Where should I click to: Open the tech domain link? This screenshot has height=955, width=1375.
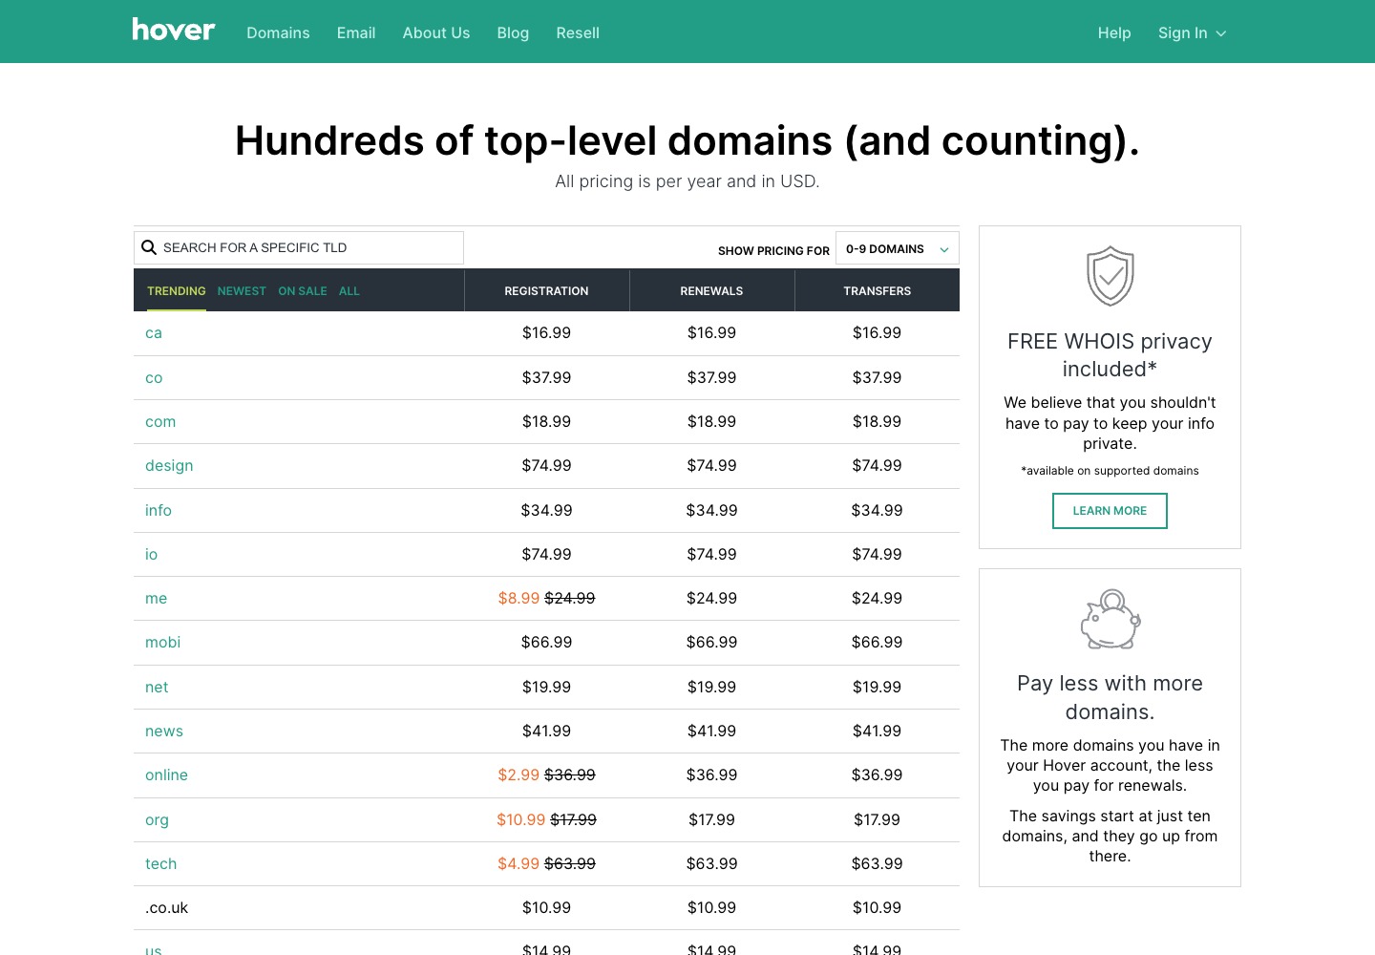pos(160,864)
